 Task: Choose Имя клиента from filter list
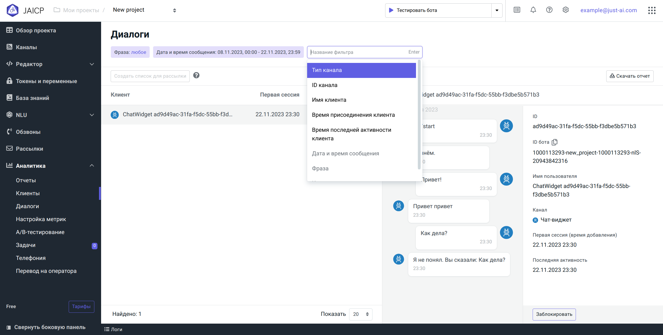[329, 100]
